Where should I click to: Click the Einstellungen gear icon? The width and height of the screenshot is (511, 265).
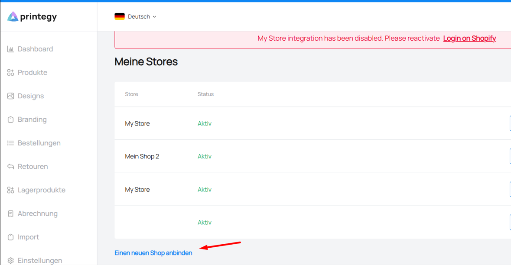point(10,260)
